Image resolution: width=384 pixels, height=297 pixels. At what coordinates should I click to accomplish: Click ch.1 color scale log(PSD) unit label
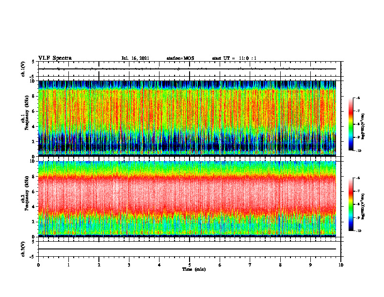coord(364,126)
